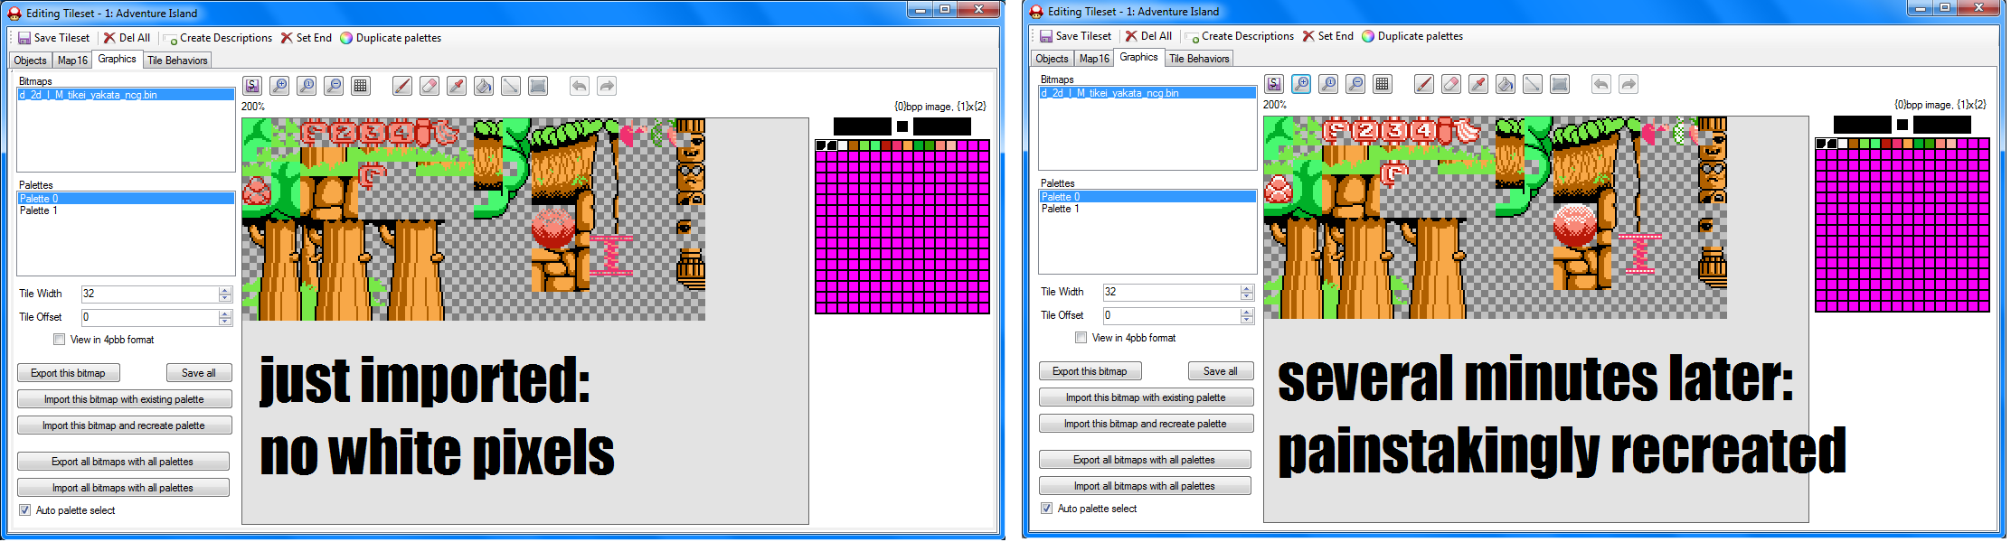Screen dimensions: 2011x542
Task: Select the brush tool in left window
Action: pos(402,86)
